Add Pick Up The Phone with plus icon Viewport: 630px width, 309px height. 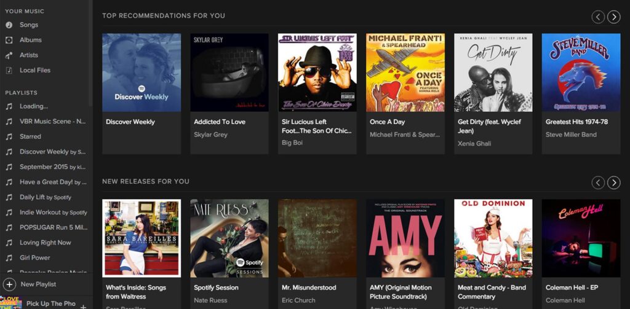pos(83,307)
